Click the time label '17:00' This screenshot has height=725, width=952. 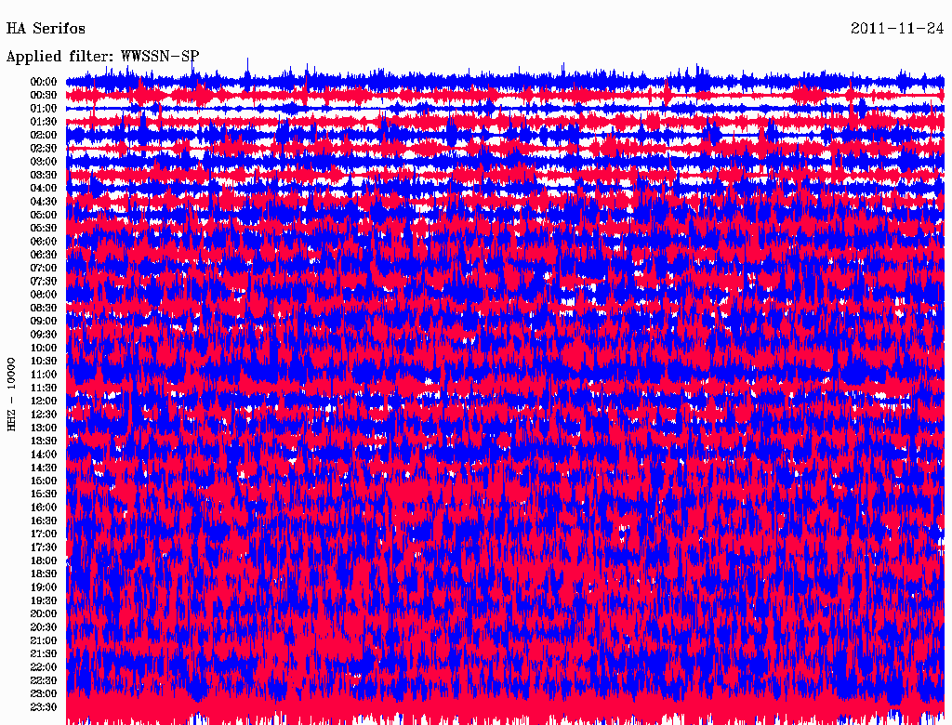44,534
